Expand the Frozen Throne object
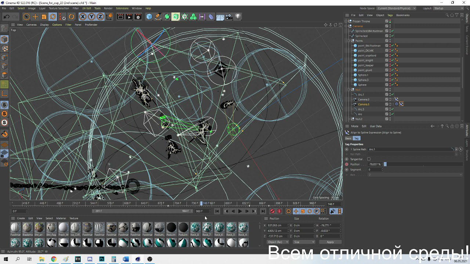Screen dimensions: 470x264 pos(347,21)
